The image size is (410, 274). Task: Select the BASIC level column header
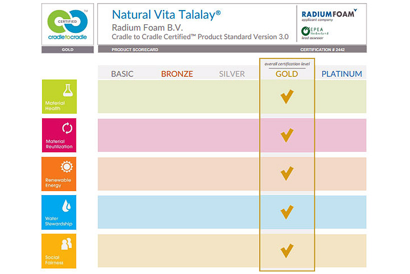click(x=122, y=74)
